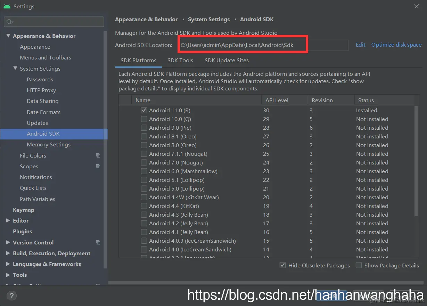
Task: Click System Settings in the breadcrumb
Action: pos(209,19)
